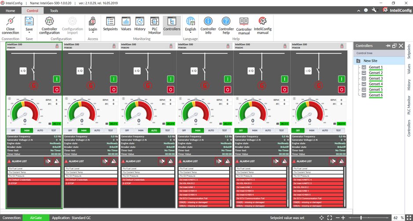
Task: Click the red G generator symbol on third controller
Action: (148, 86)
